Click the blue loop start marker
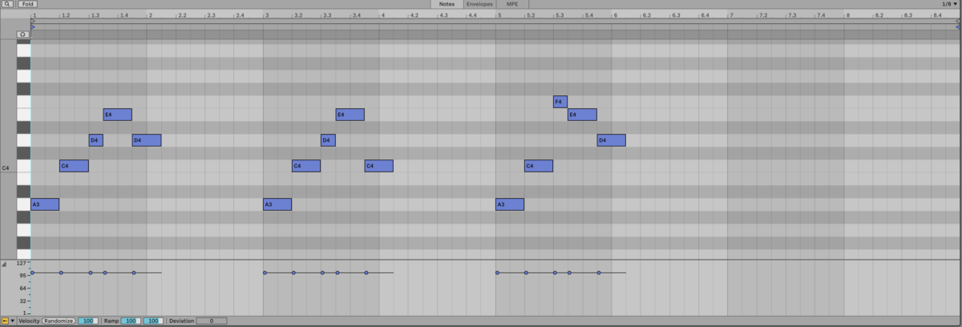The image size is (962, 327). pos(33,26)
